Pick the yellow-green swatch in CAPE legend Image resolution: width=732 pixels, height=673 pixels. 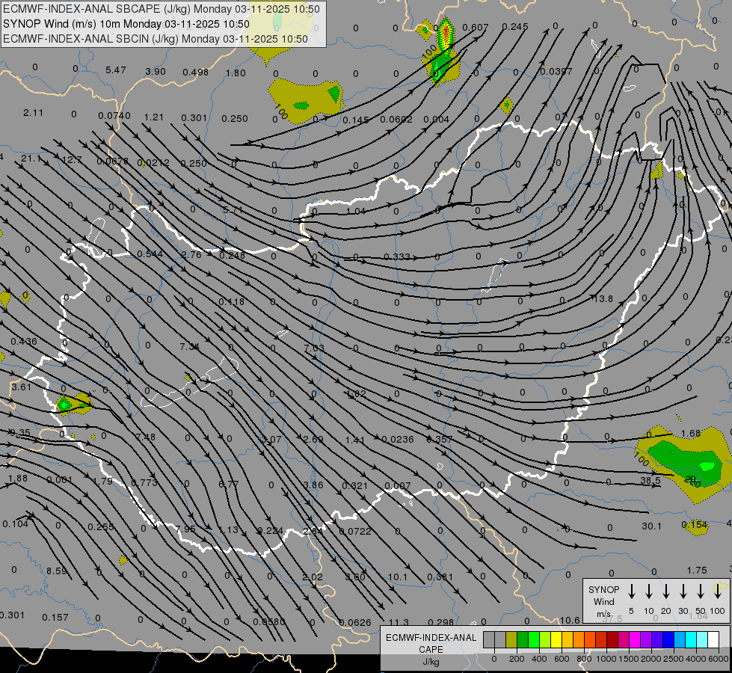coord(545,640)
